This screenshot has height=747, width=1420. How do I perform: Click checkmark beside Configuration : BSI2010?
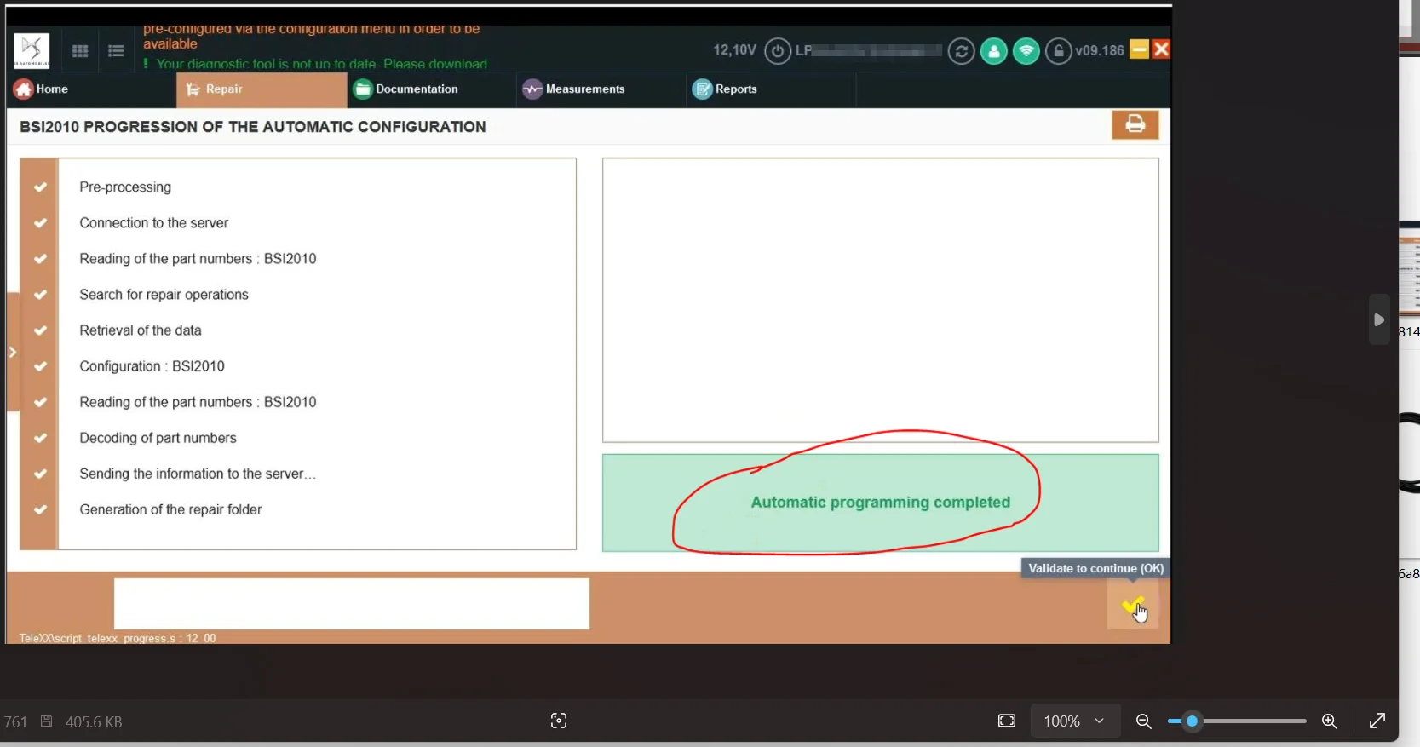tap(40, 366)
